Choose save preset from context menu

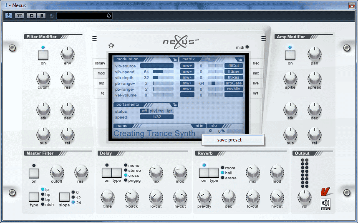[x=233, y=140]
